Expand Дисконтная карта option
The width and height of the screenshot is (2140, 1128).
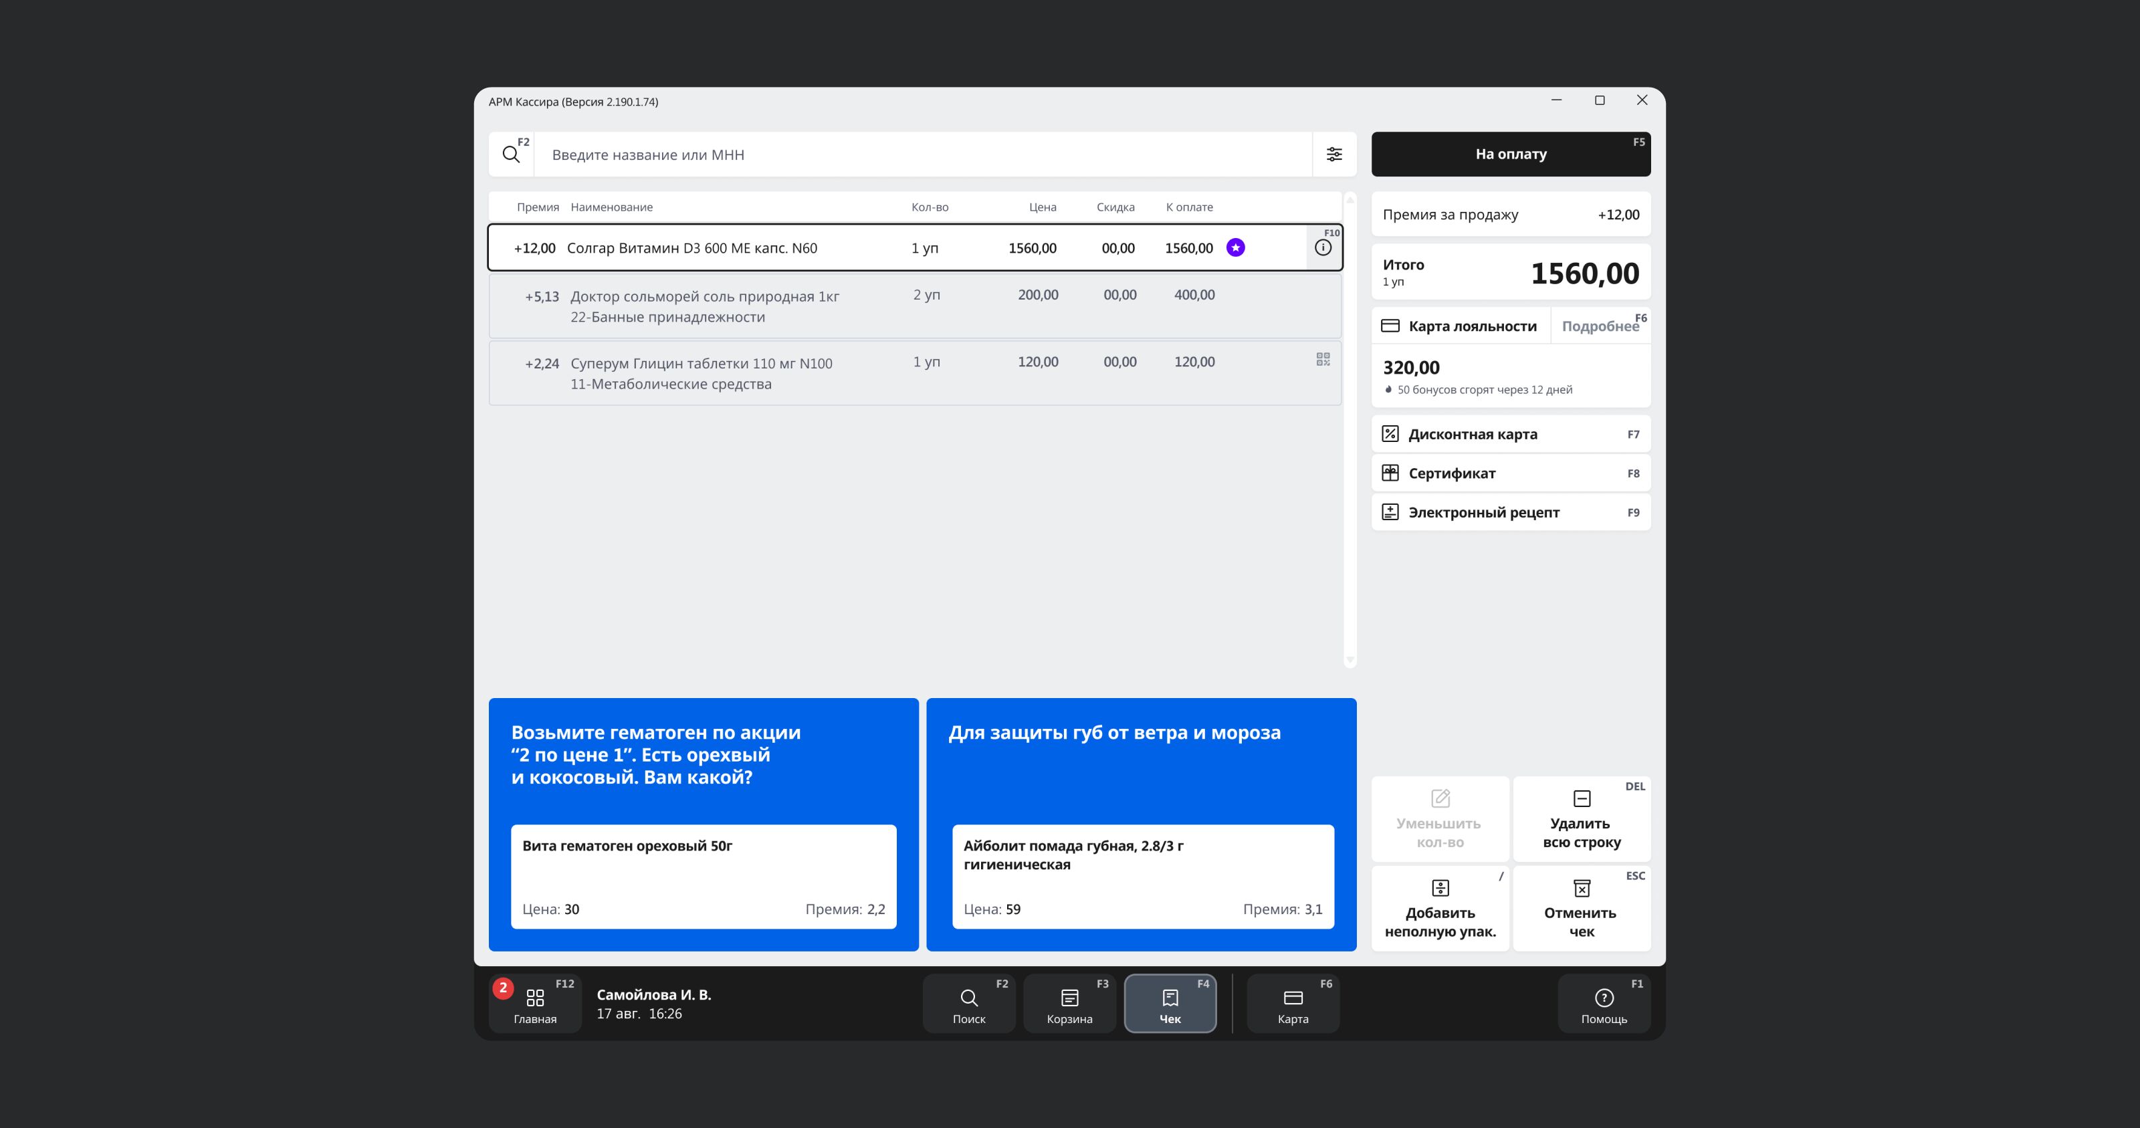pyautogui.click(x=1510, y=435)
